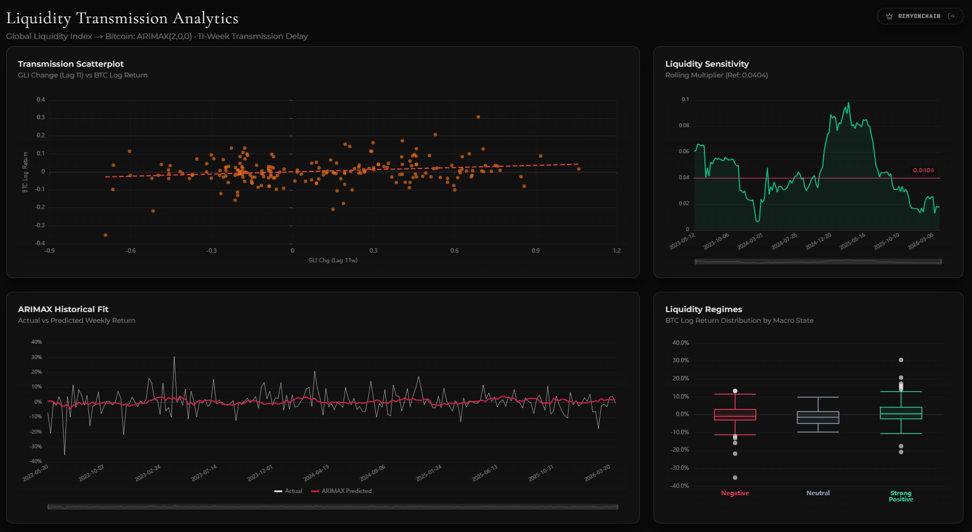The width and height of the screenshot is (972, 532).
Task: Click the Transmission Scatterplot heading
Action: (x=71, y=64)
